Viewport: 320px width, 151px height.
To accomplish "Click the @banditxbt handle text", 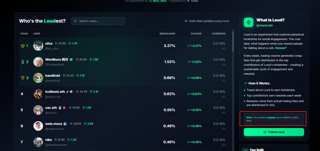I will pyautogui.click(x=53, y=81).
